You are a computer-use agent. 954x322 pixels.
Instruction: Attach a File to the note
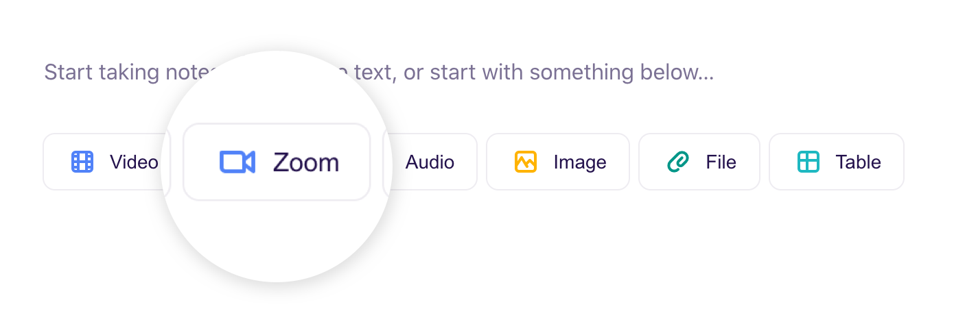coord(699,162)
